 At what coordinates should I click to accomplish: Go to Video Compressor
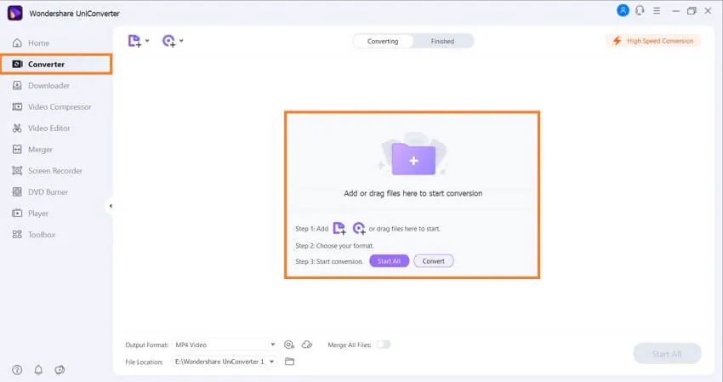(x=52, y=106)
